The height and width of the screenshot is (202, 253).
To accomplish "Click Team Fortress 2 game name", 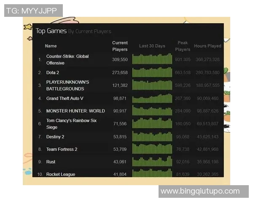I will [x=62, y=149].
